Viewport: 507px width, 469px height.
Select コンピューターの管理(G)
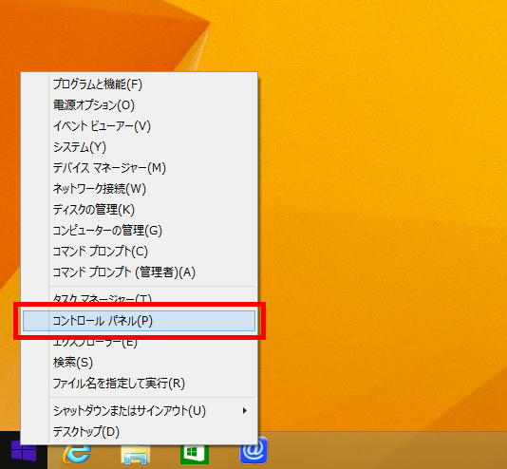coord(139,231)
